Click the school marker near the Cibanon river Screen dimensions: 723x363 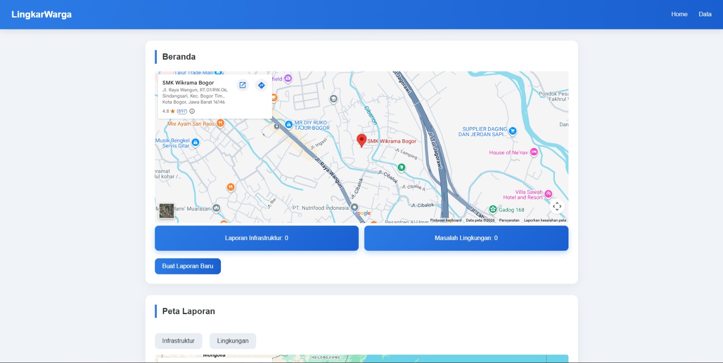[x=333, y=99]
